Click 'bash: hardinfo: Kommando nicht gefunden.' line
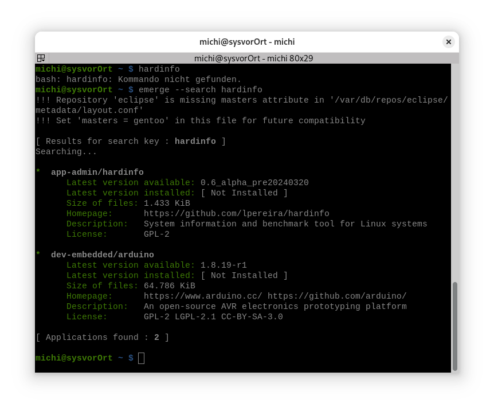This screenshot has width=494, height=411. click(x=138, y=80)
